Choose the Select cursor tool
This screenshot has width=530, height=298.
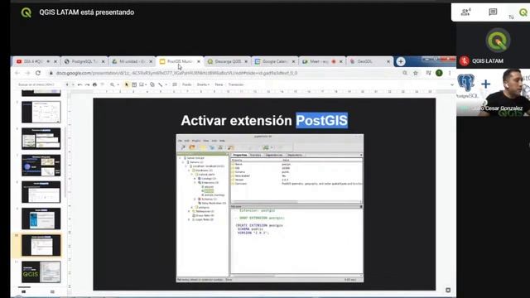[127, 84]
